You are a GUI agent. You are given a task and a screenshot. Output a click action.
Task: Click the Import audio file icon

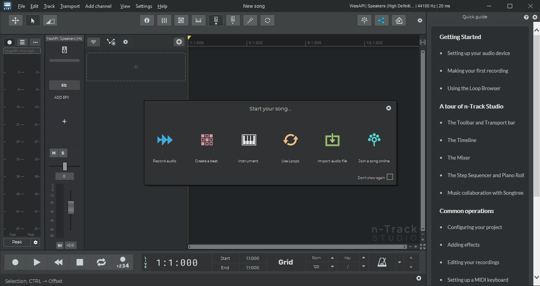[332, 140]
